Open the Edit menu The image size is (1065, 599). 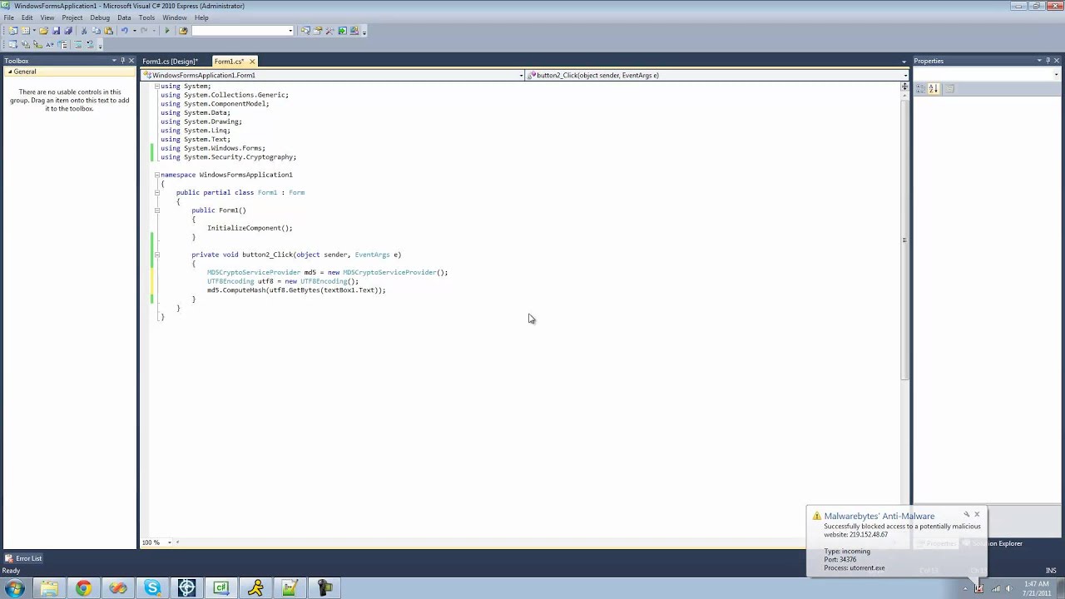pos(27,17)
